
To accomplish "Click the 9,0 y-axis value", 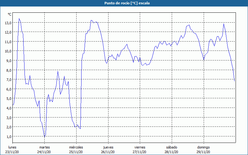I will pyautogui.click(x=9, y=61).
